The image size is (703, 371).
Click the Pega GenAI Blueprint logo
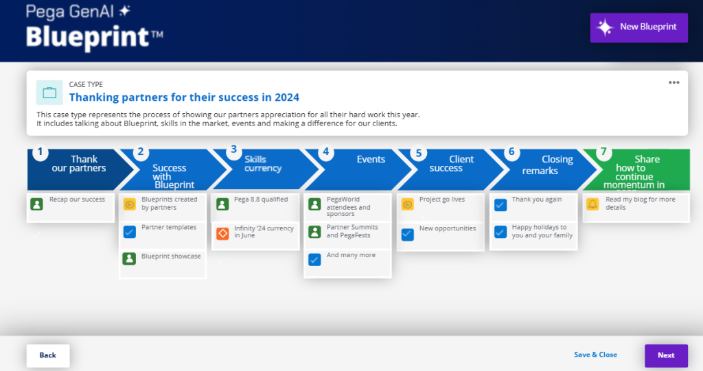point(94,27)
